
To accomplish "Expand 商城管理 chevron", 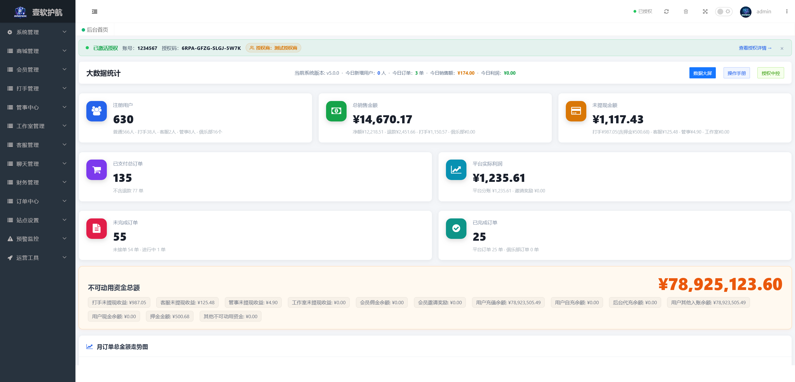I will 65,51.
